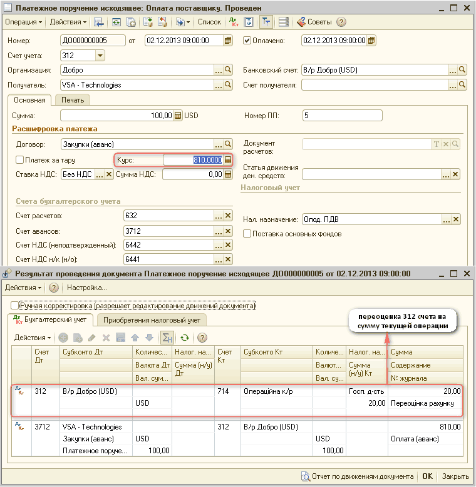The width and height of the screenshot is (476, 487).
Task: Expand Счет учета 312 dropdown
Action: click(x=99, y=56)
